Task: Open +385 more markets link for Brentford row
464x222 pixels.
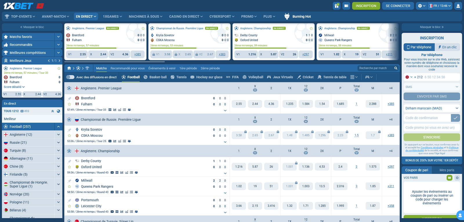Action: [x=391, y=104]
